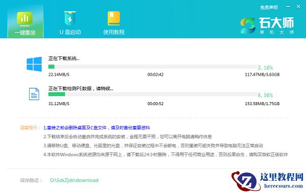Close the 石大师 window
The image size is (306, 192).
coord(298,7)
